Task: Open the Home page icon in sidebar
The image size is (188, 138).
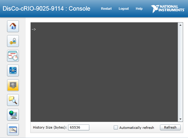Action: pos(13,27)
